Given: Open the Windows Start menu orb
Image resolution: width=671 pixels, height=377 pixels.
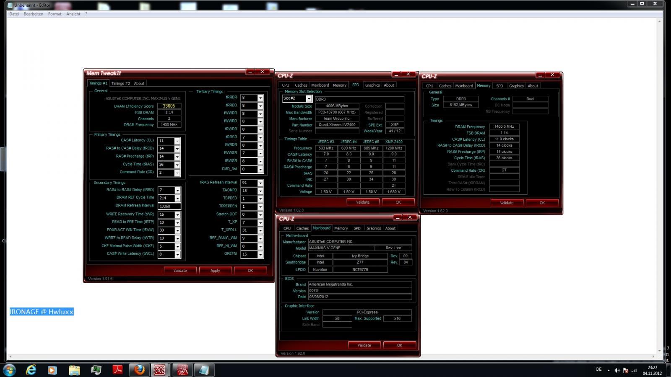Looking at the screenshot, I should [x=9, y=370].
